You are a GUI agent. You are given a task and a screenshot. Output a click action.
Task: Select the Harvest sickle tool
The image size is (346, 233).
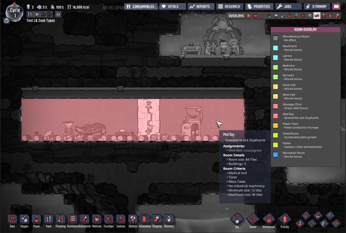[330, 215]
